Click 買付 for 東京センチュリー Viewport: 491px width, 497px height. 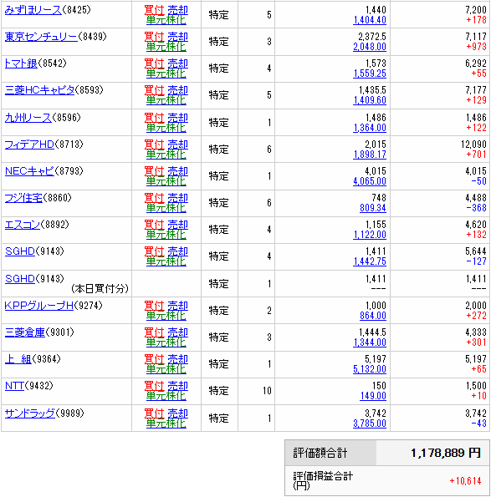(154, 37)
